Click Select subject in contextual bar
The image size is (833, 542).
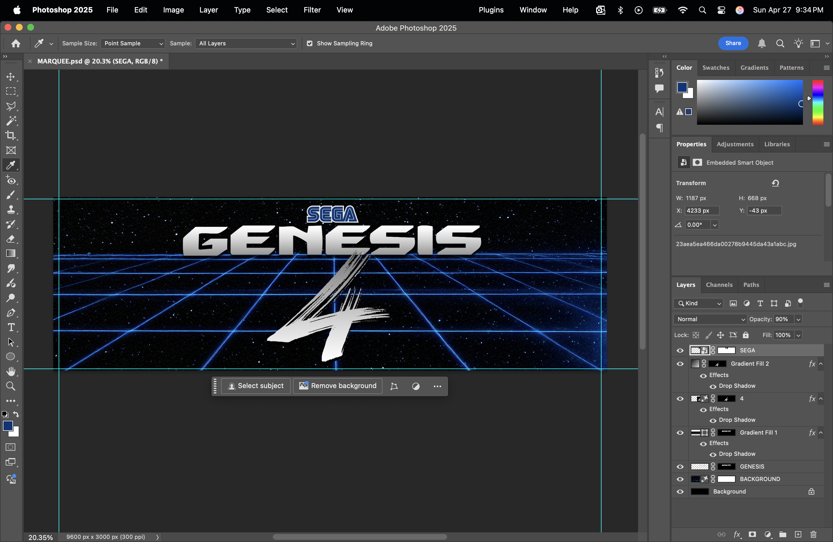[x=256, y=386]
